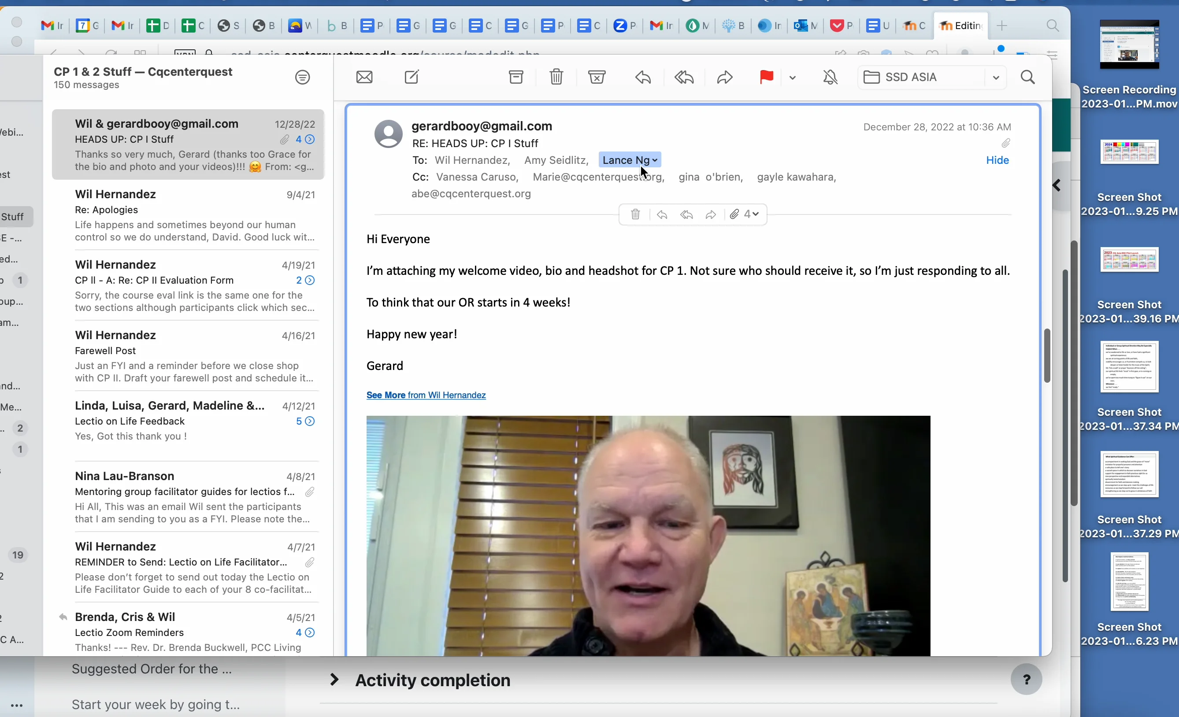
Task: Mark the message as junk
Action: coord(597,77)
